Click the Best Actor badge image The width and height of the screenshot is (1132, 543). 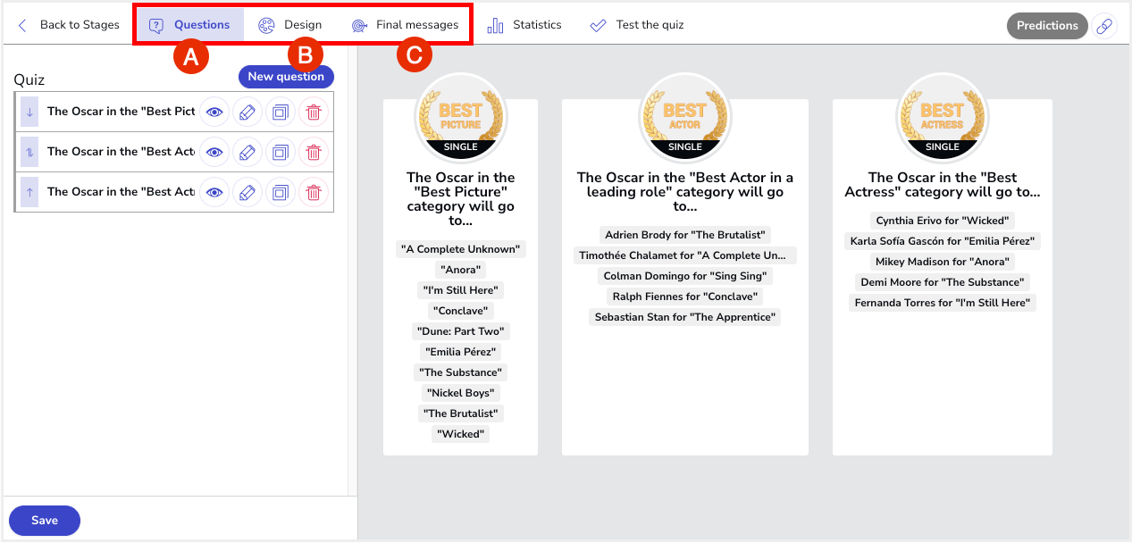click(685, 117)
